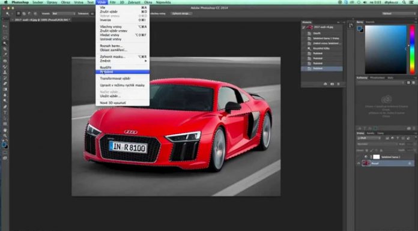Click the Zpřesnit okraje button in options bar
This screenshot has height=231, width=418.
coord(182,13)
